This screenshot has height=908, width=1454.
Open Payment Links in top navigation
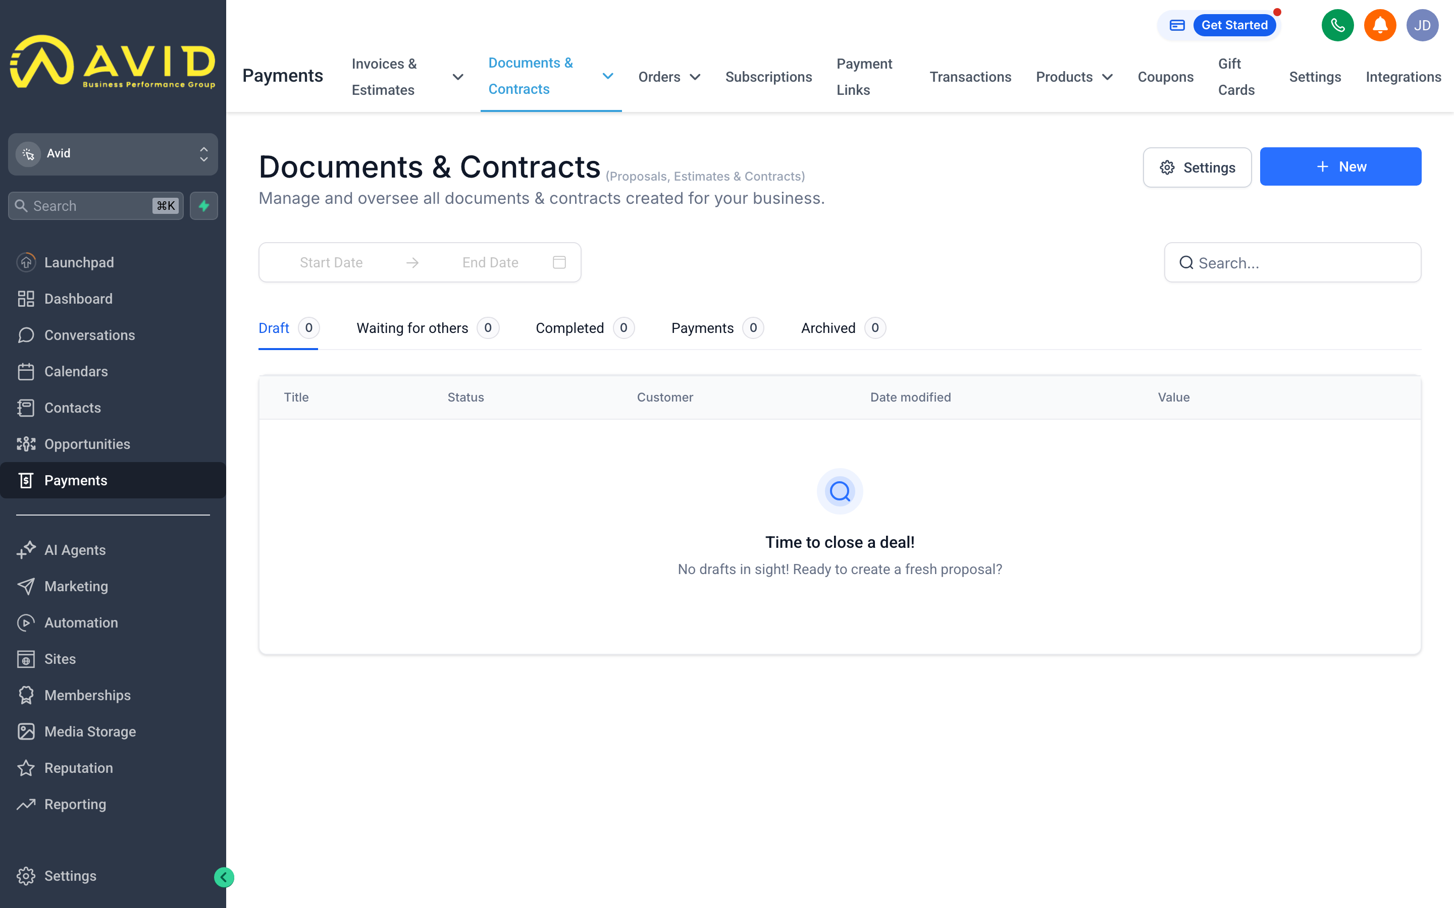[x=864, y=77]
